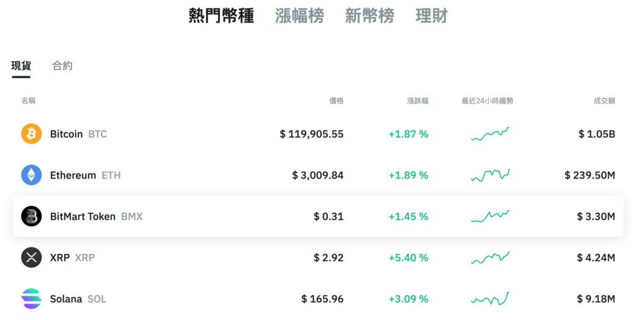Click Bitcoin price $ 119,905.55
Screen dimensions: 636x320
pos(312,134)
